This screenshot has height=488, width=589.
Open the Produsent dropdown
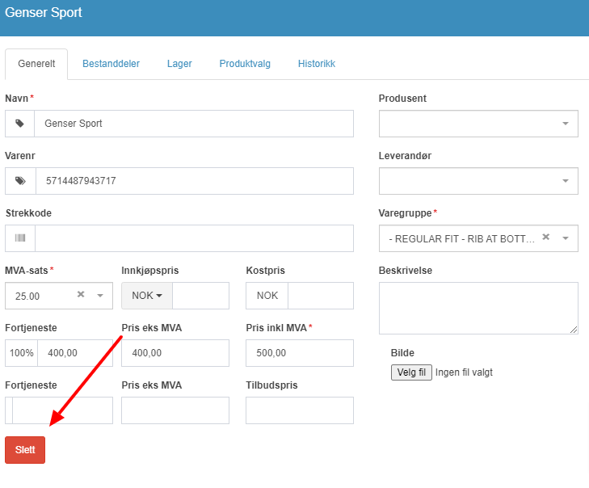point(478,124)
